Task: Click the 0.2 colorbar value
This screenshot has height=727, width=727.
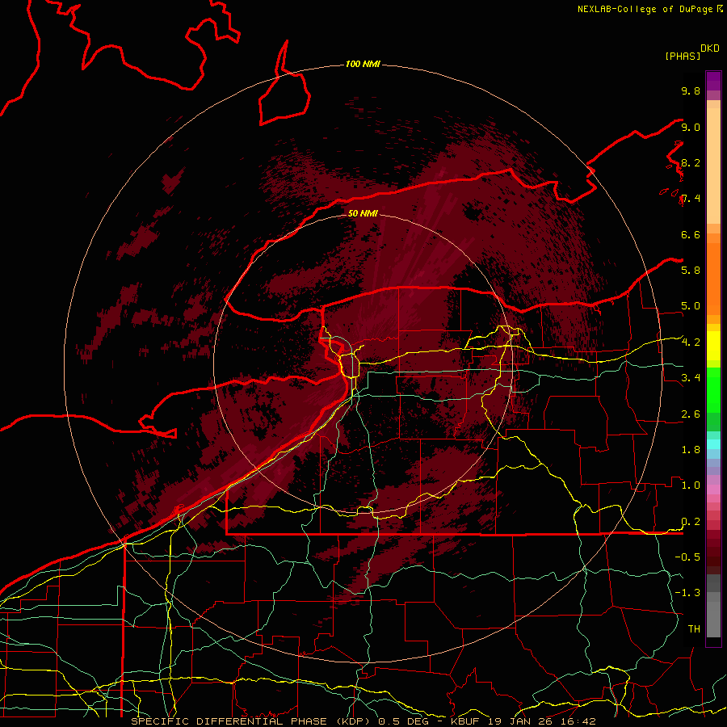Action: click(x=691, y=522)
